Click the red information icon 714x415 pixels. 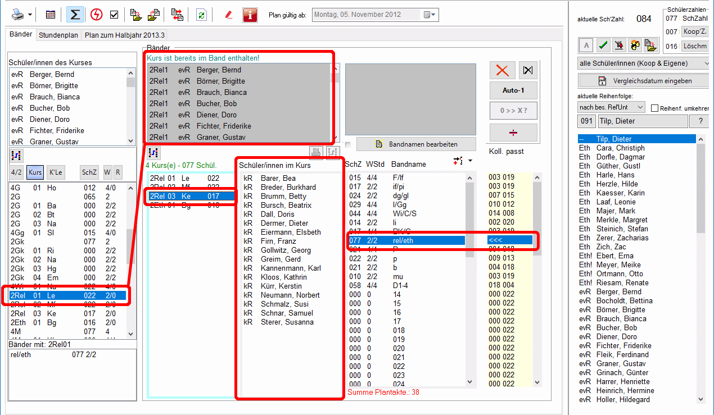[x=250, y=15]
